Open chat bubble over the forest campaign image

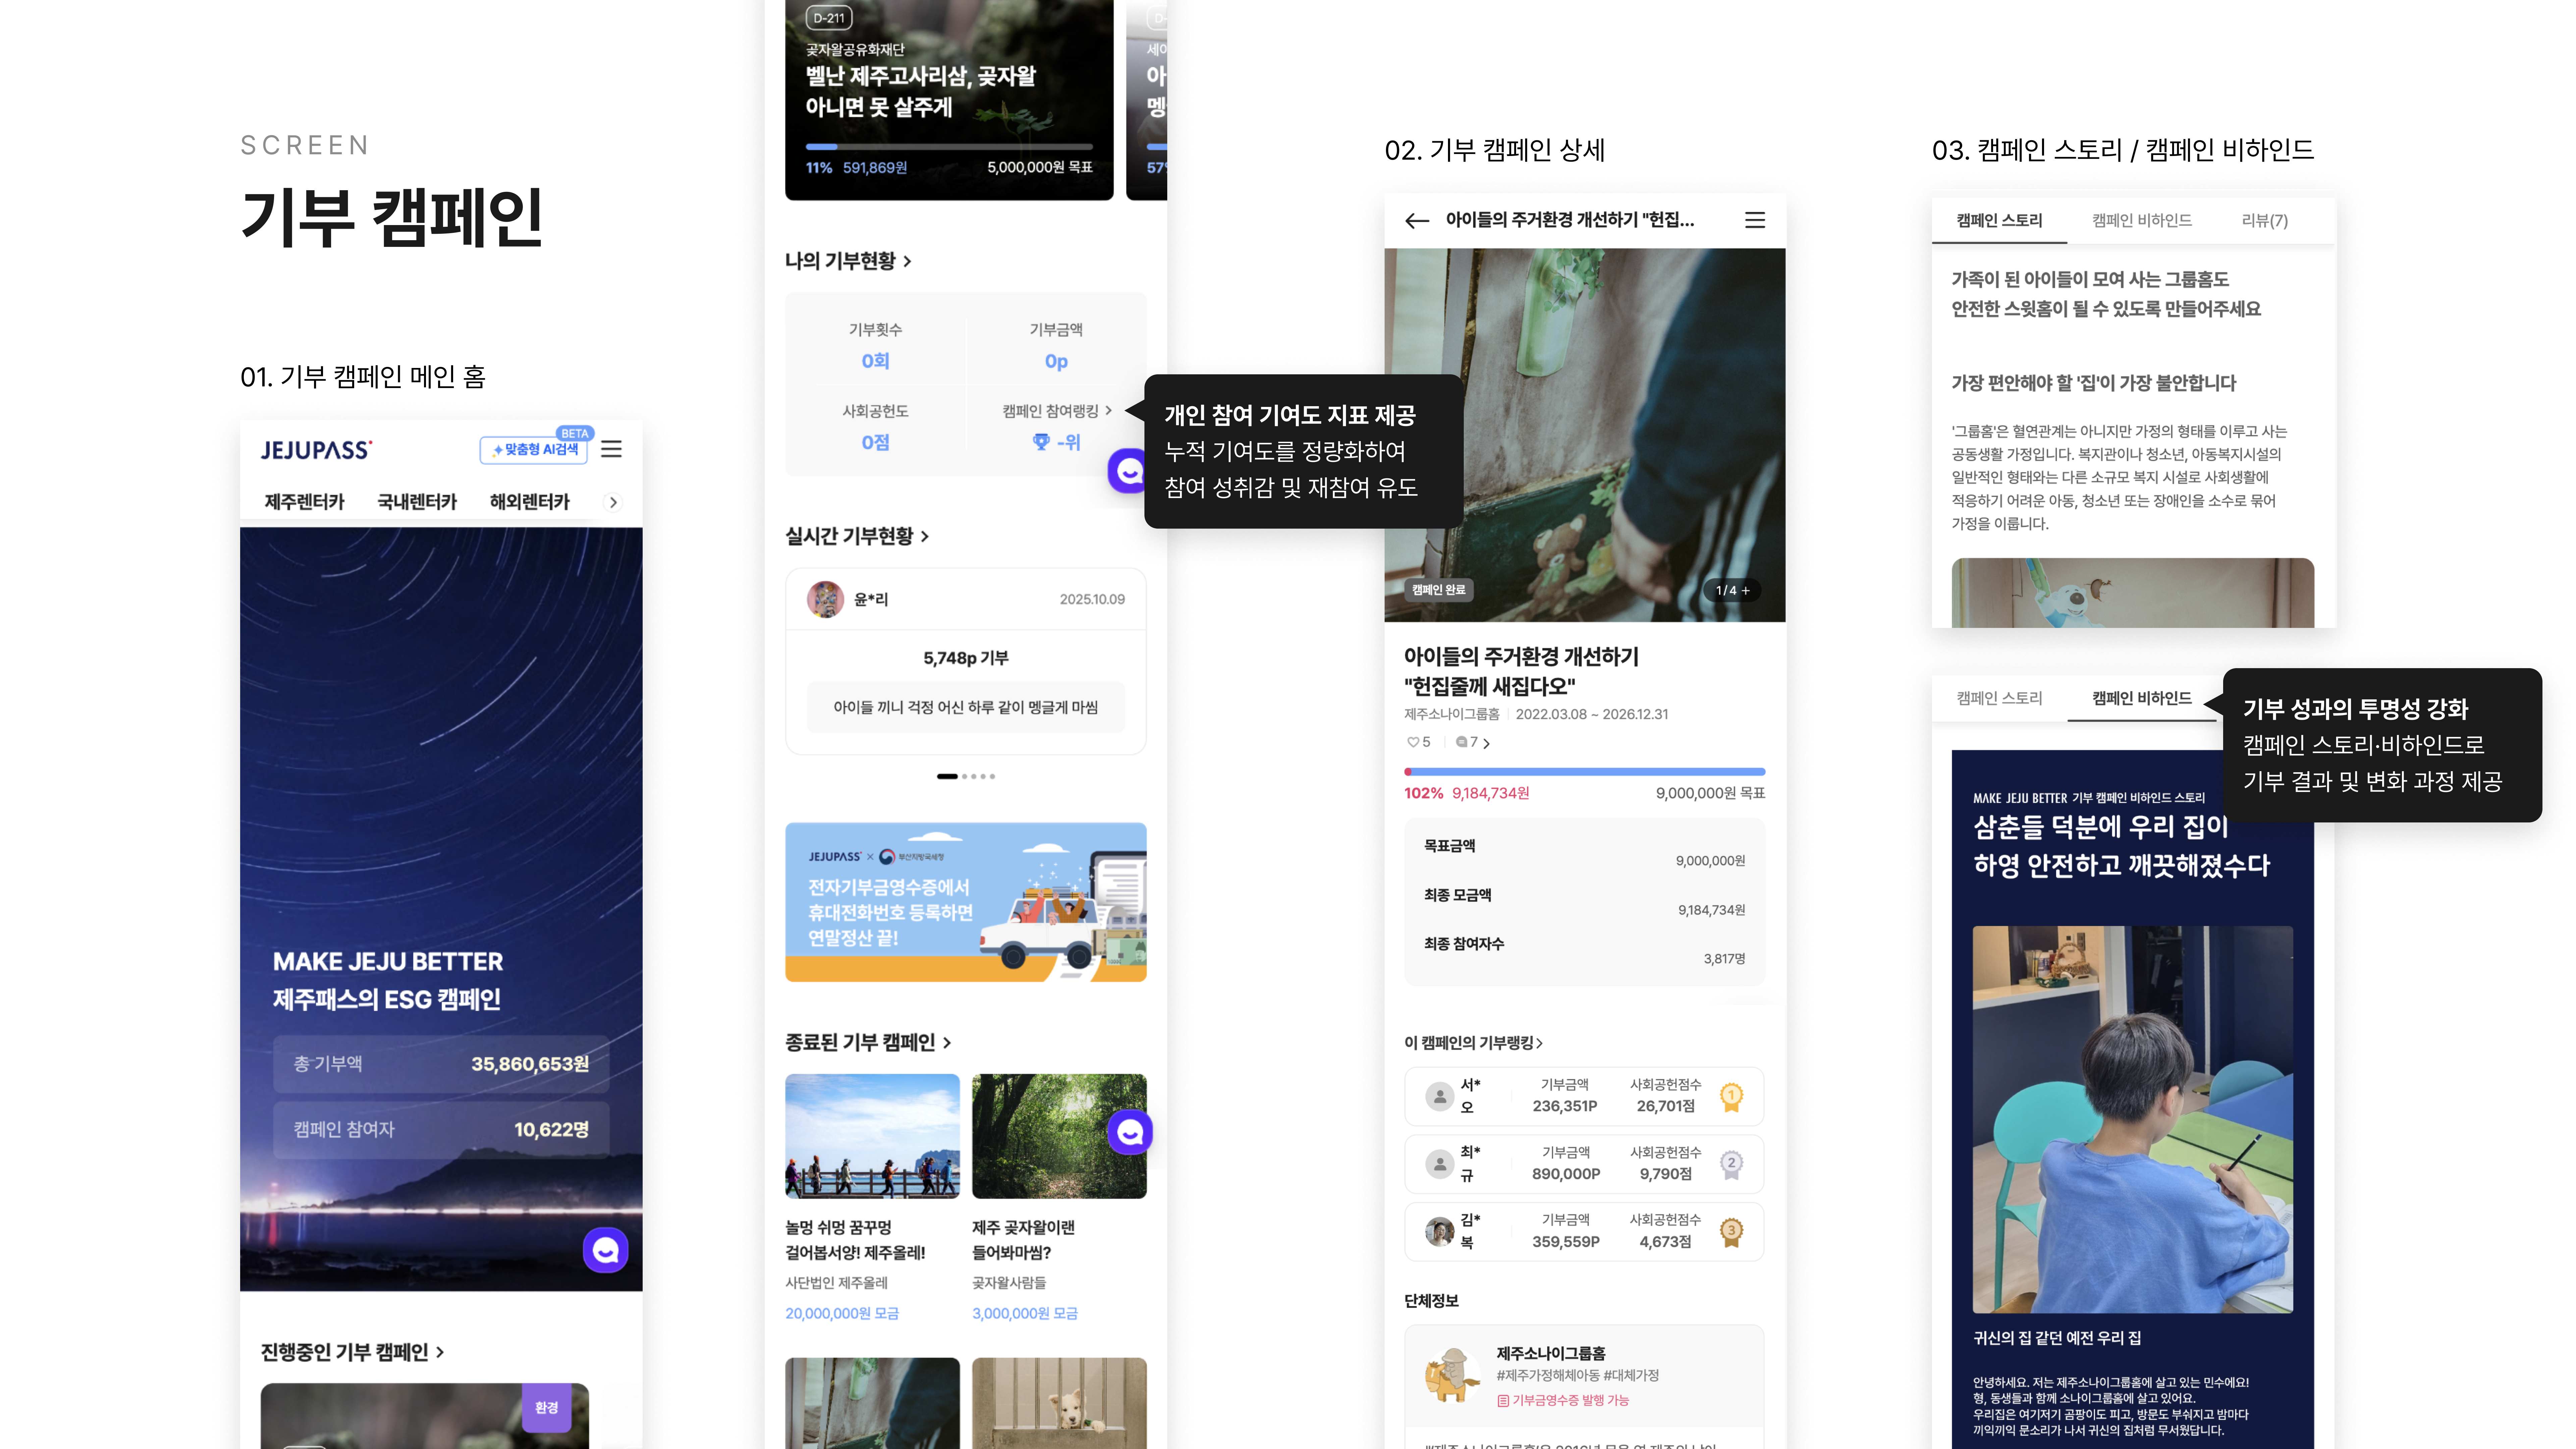1130,1132
